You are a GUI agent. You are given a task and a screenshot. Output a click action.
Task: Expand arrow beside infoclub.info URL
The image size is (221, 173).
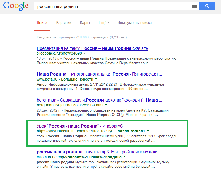point(148,131)
